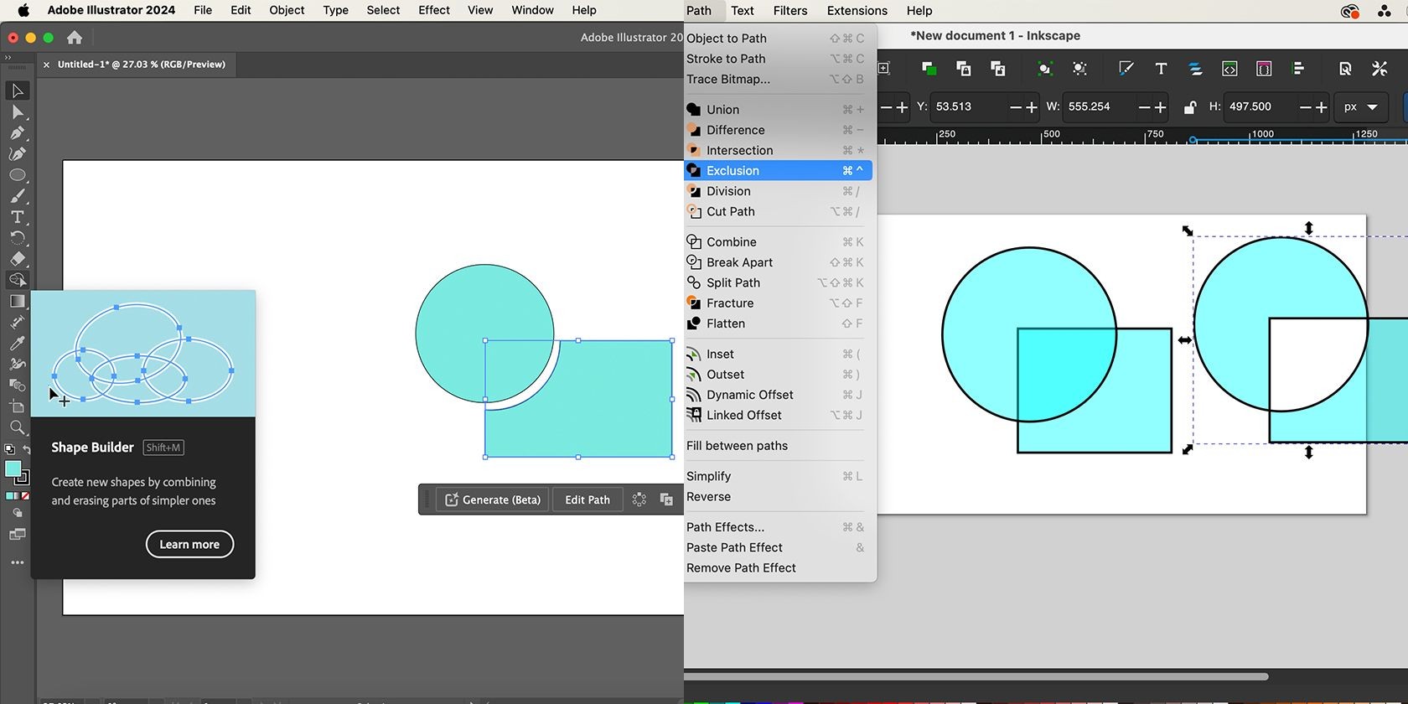Select the Rotate tool in Illustrator
Image resolution: width=1408 pixels, height=704 pixels.
coord(18,238)
